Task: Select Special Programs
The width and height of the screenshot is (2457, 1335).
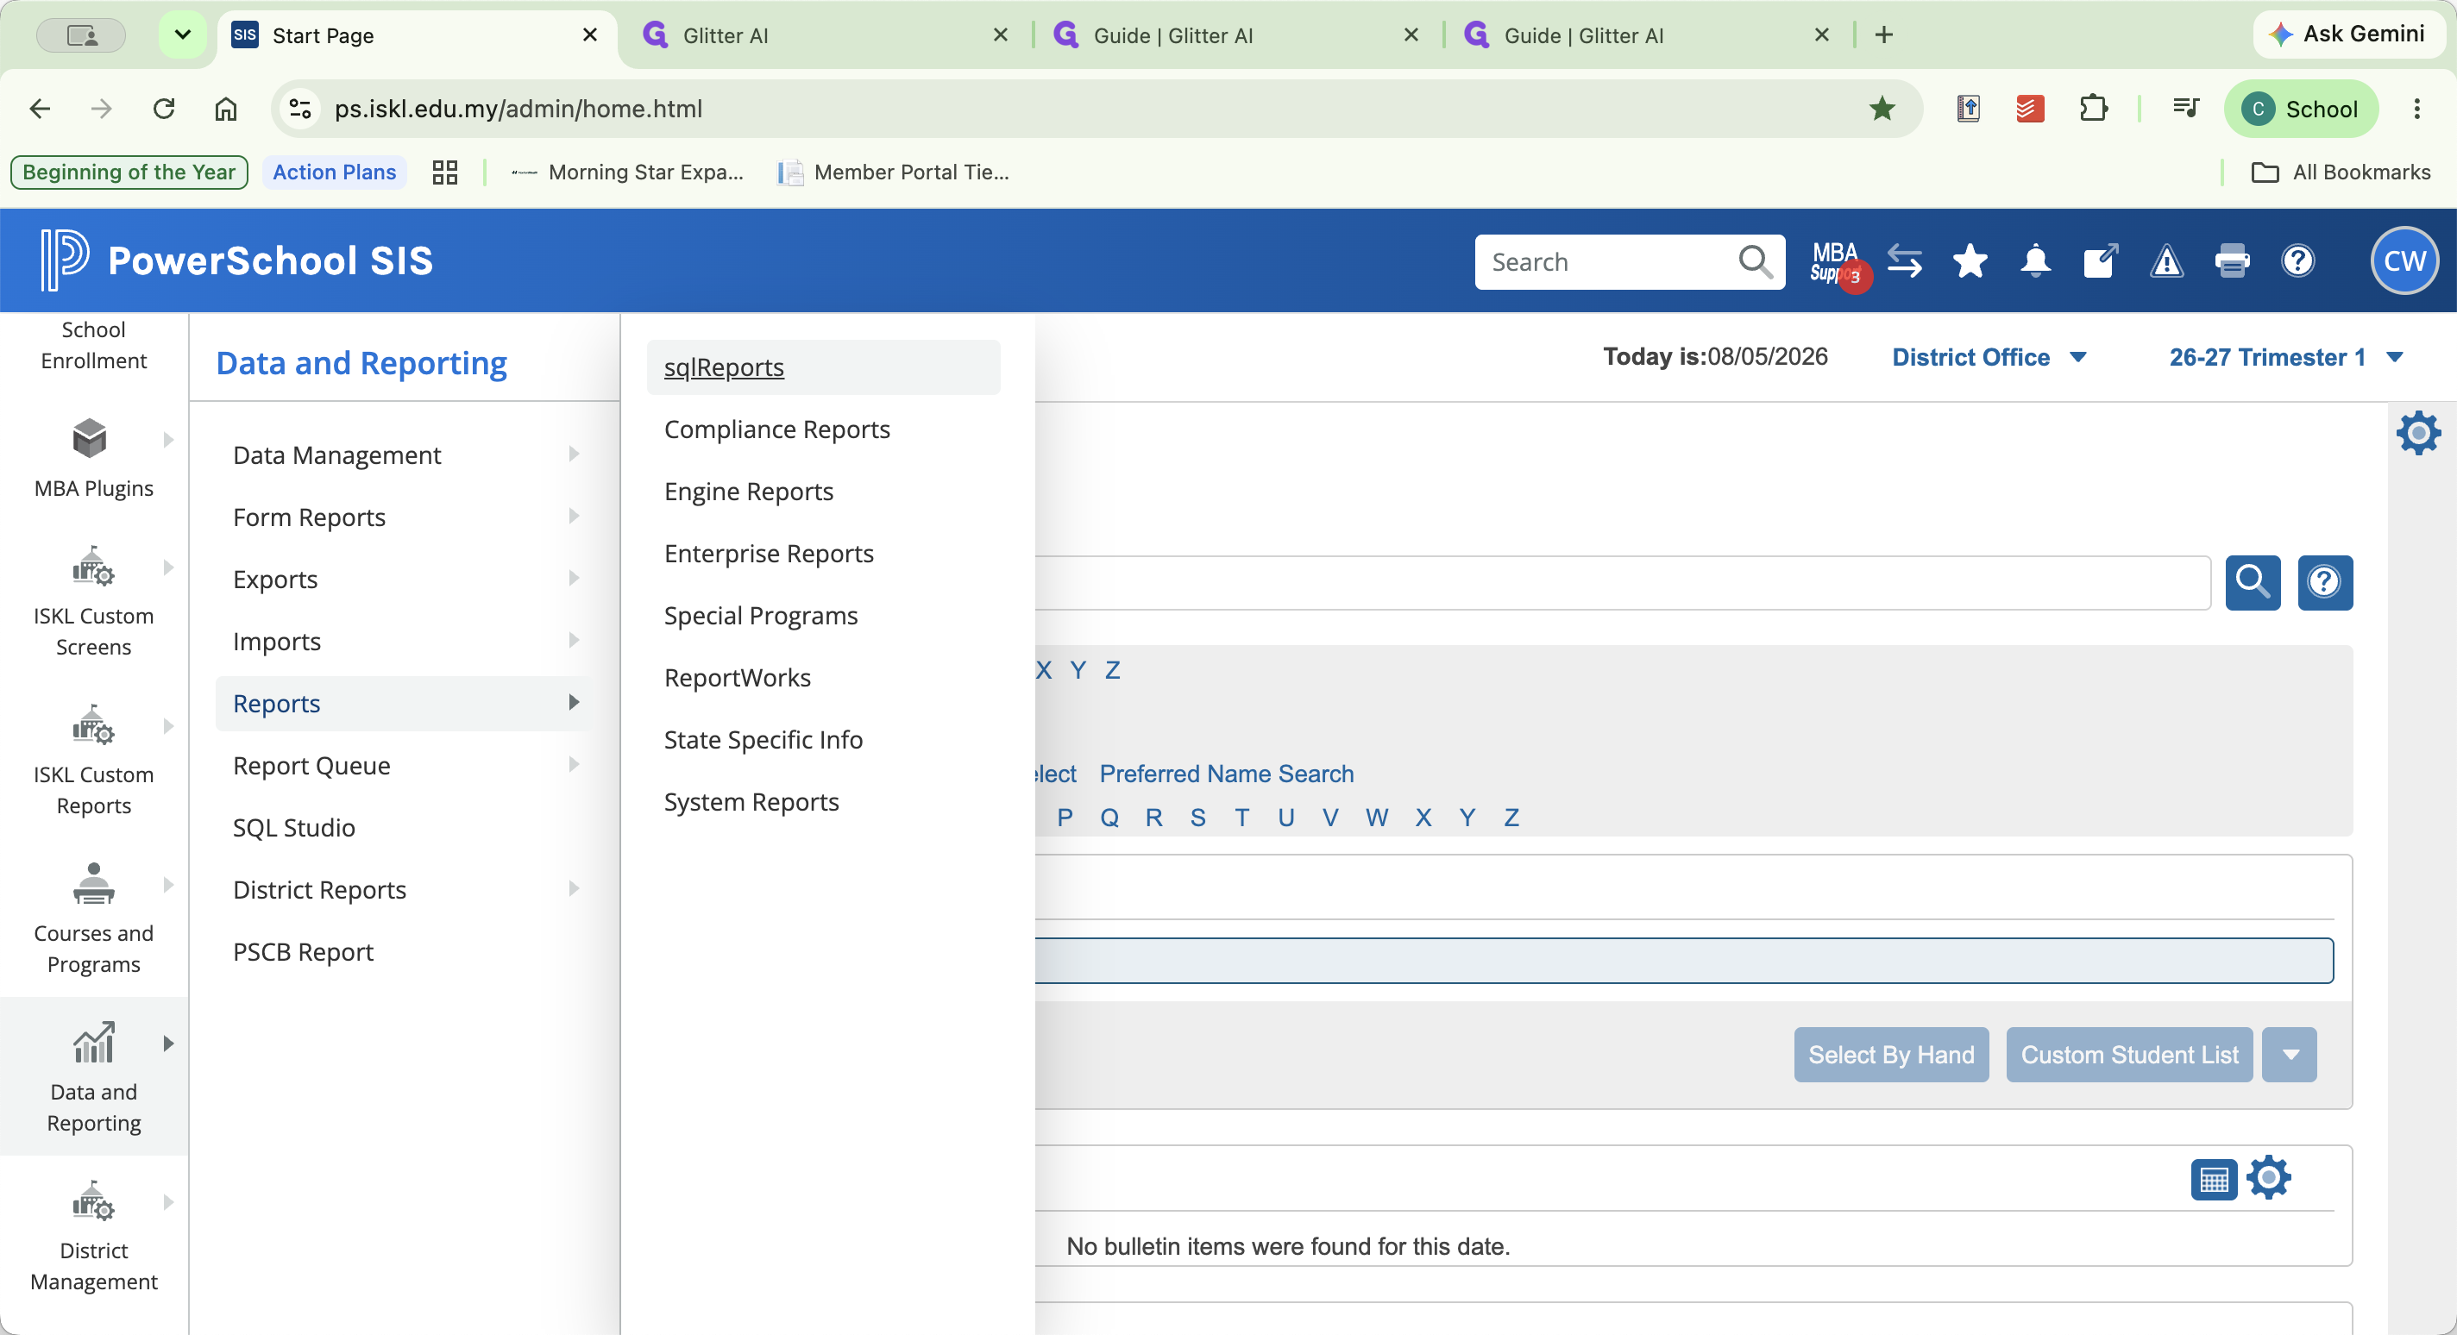Action: pyautogui.click(x=761, y=616)
